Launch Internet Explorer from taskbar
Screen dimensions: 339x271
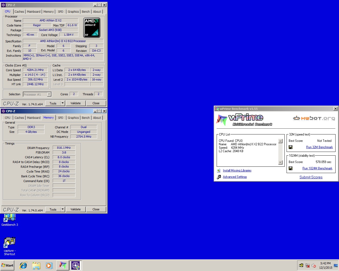[x=23, y=265]
